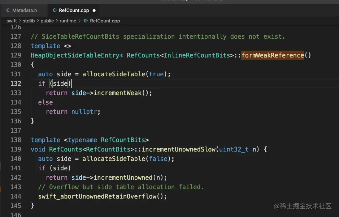Click swift_abortUnownedRetainOverflow on line 144
Viewport: 339px width, 217px height.
(x=97, y=196)
